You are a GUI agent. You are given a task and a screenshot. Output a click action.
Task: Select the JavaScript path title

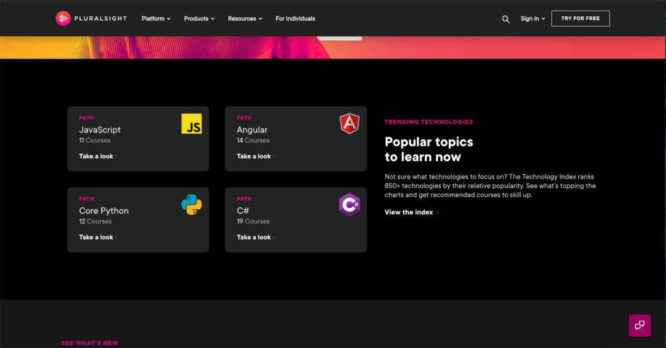(x=100, y=130)
